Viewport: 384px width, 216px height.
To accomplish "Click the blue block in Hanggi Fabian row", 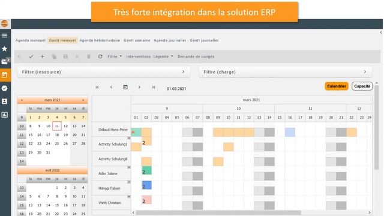I will [146, 185].
